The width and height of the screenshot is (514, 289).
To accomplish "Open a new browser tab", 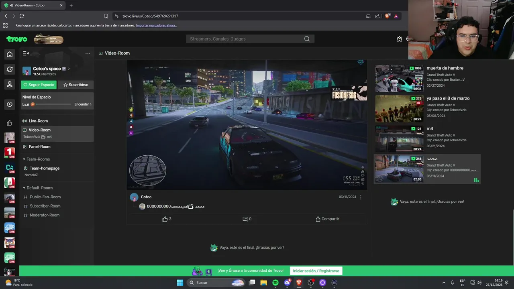I will pos(71,5).
